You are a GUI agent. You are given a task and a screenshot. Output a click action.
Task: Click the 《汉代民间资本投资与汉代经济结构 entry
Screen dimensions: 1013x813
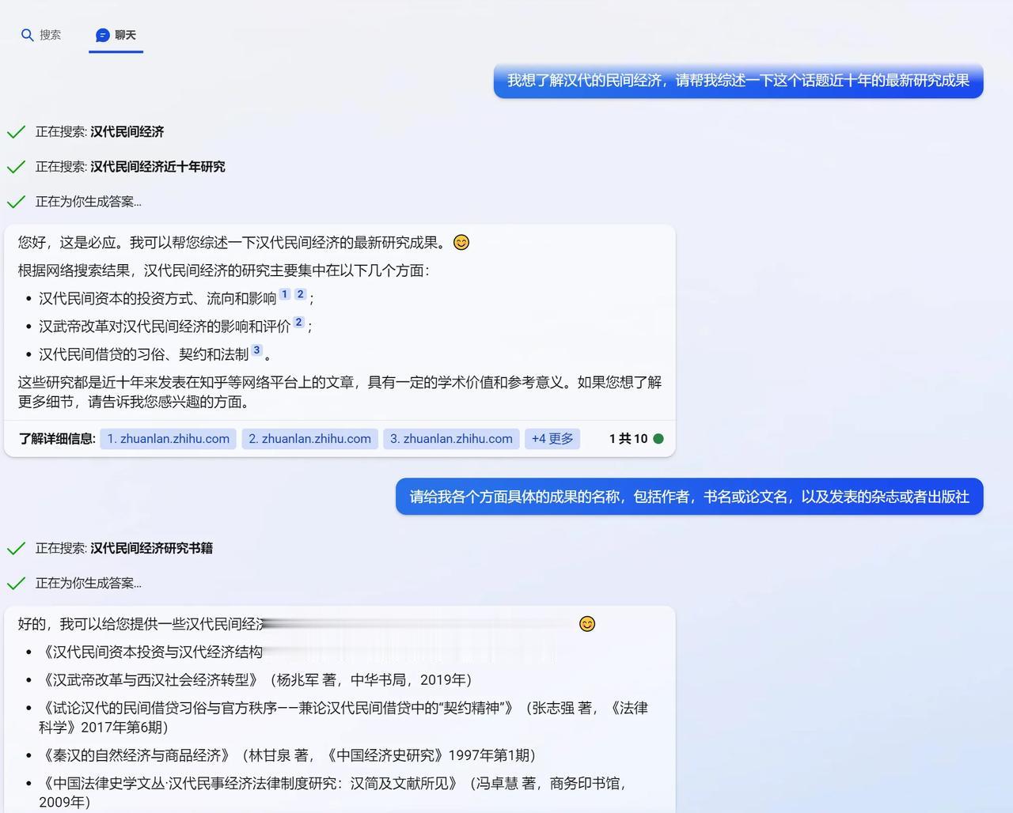coord(151,652)
